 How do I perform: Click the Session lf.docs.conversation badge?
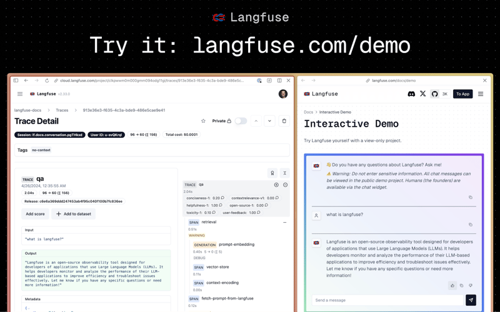pyautogui.click(x=50, y=135)
